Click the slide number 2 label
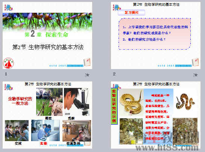This screenshot has width=205, height=152. pos(114,74)
